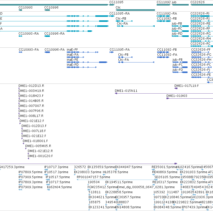The height and width of the screenshot is (211, 213).
Task: Click the jub-PB protein label
Action: (x=177, y=60)
